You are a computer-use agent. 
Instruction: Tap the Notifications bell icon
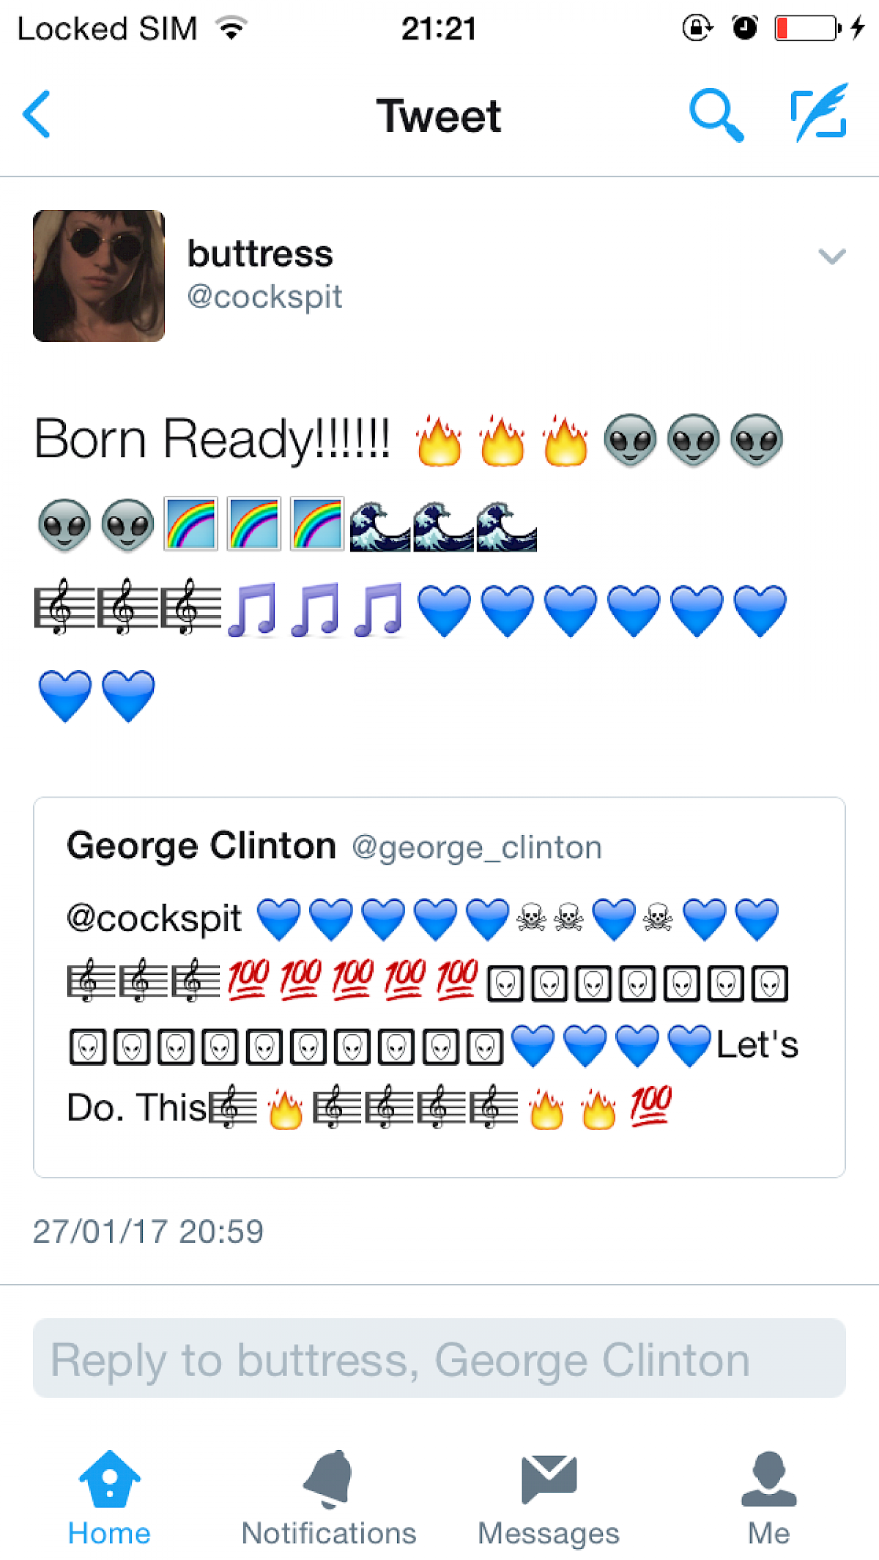pyautogui.click(x=329, y=1479)
